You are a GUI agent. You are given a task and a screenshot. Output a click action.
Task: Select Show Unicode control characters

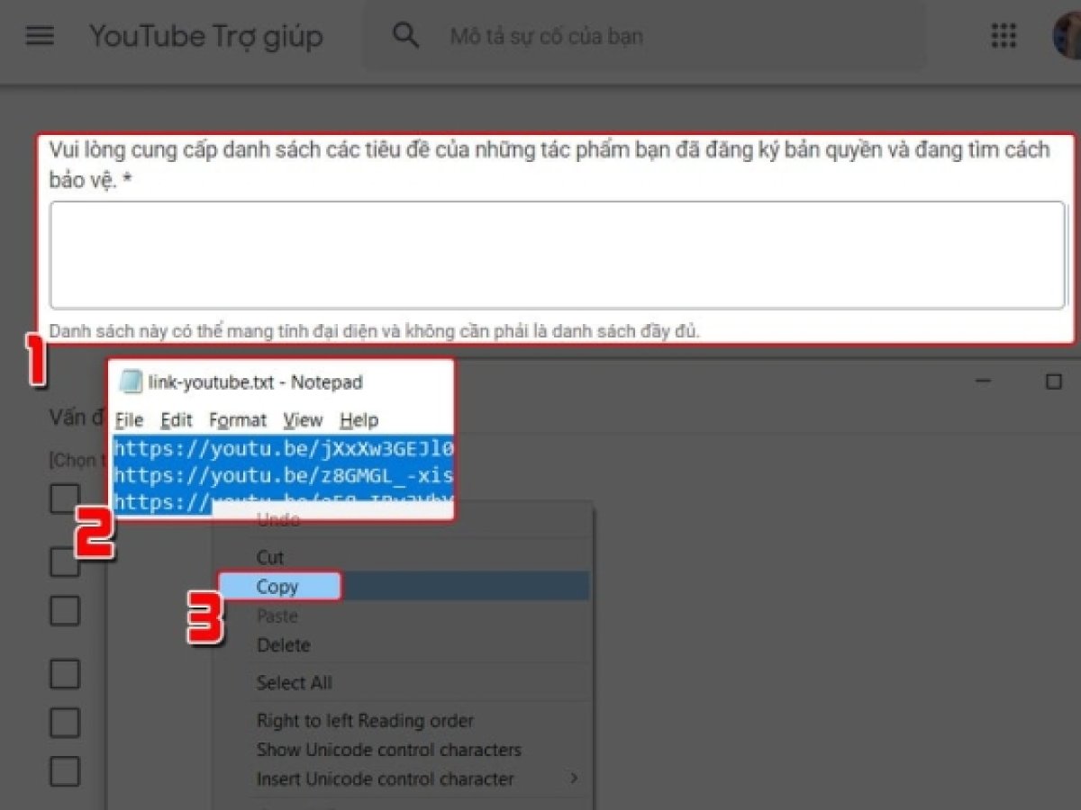pos(401,750)
